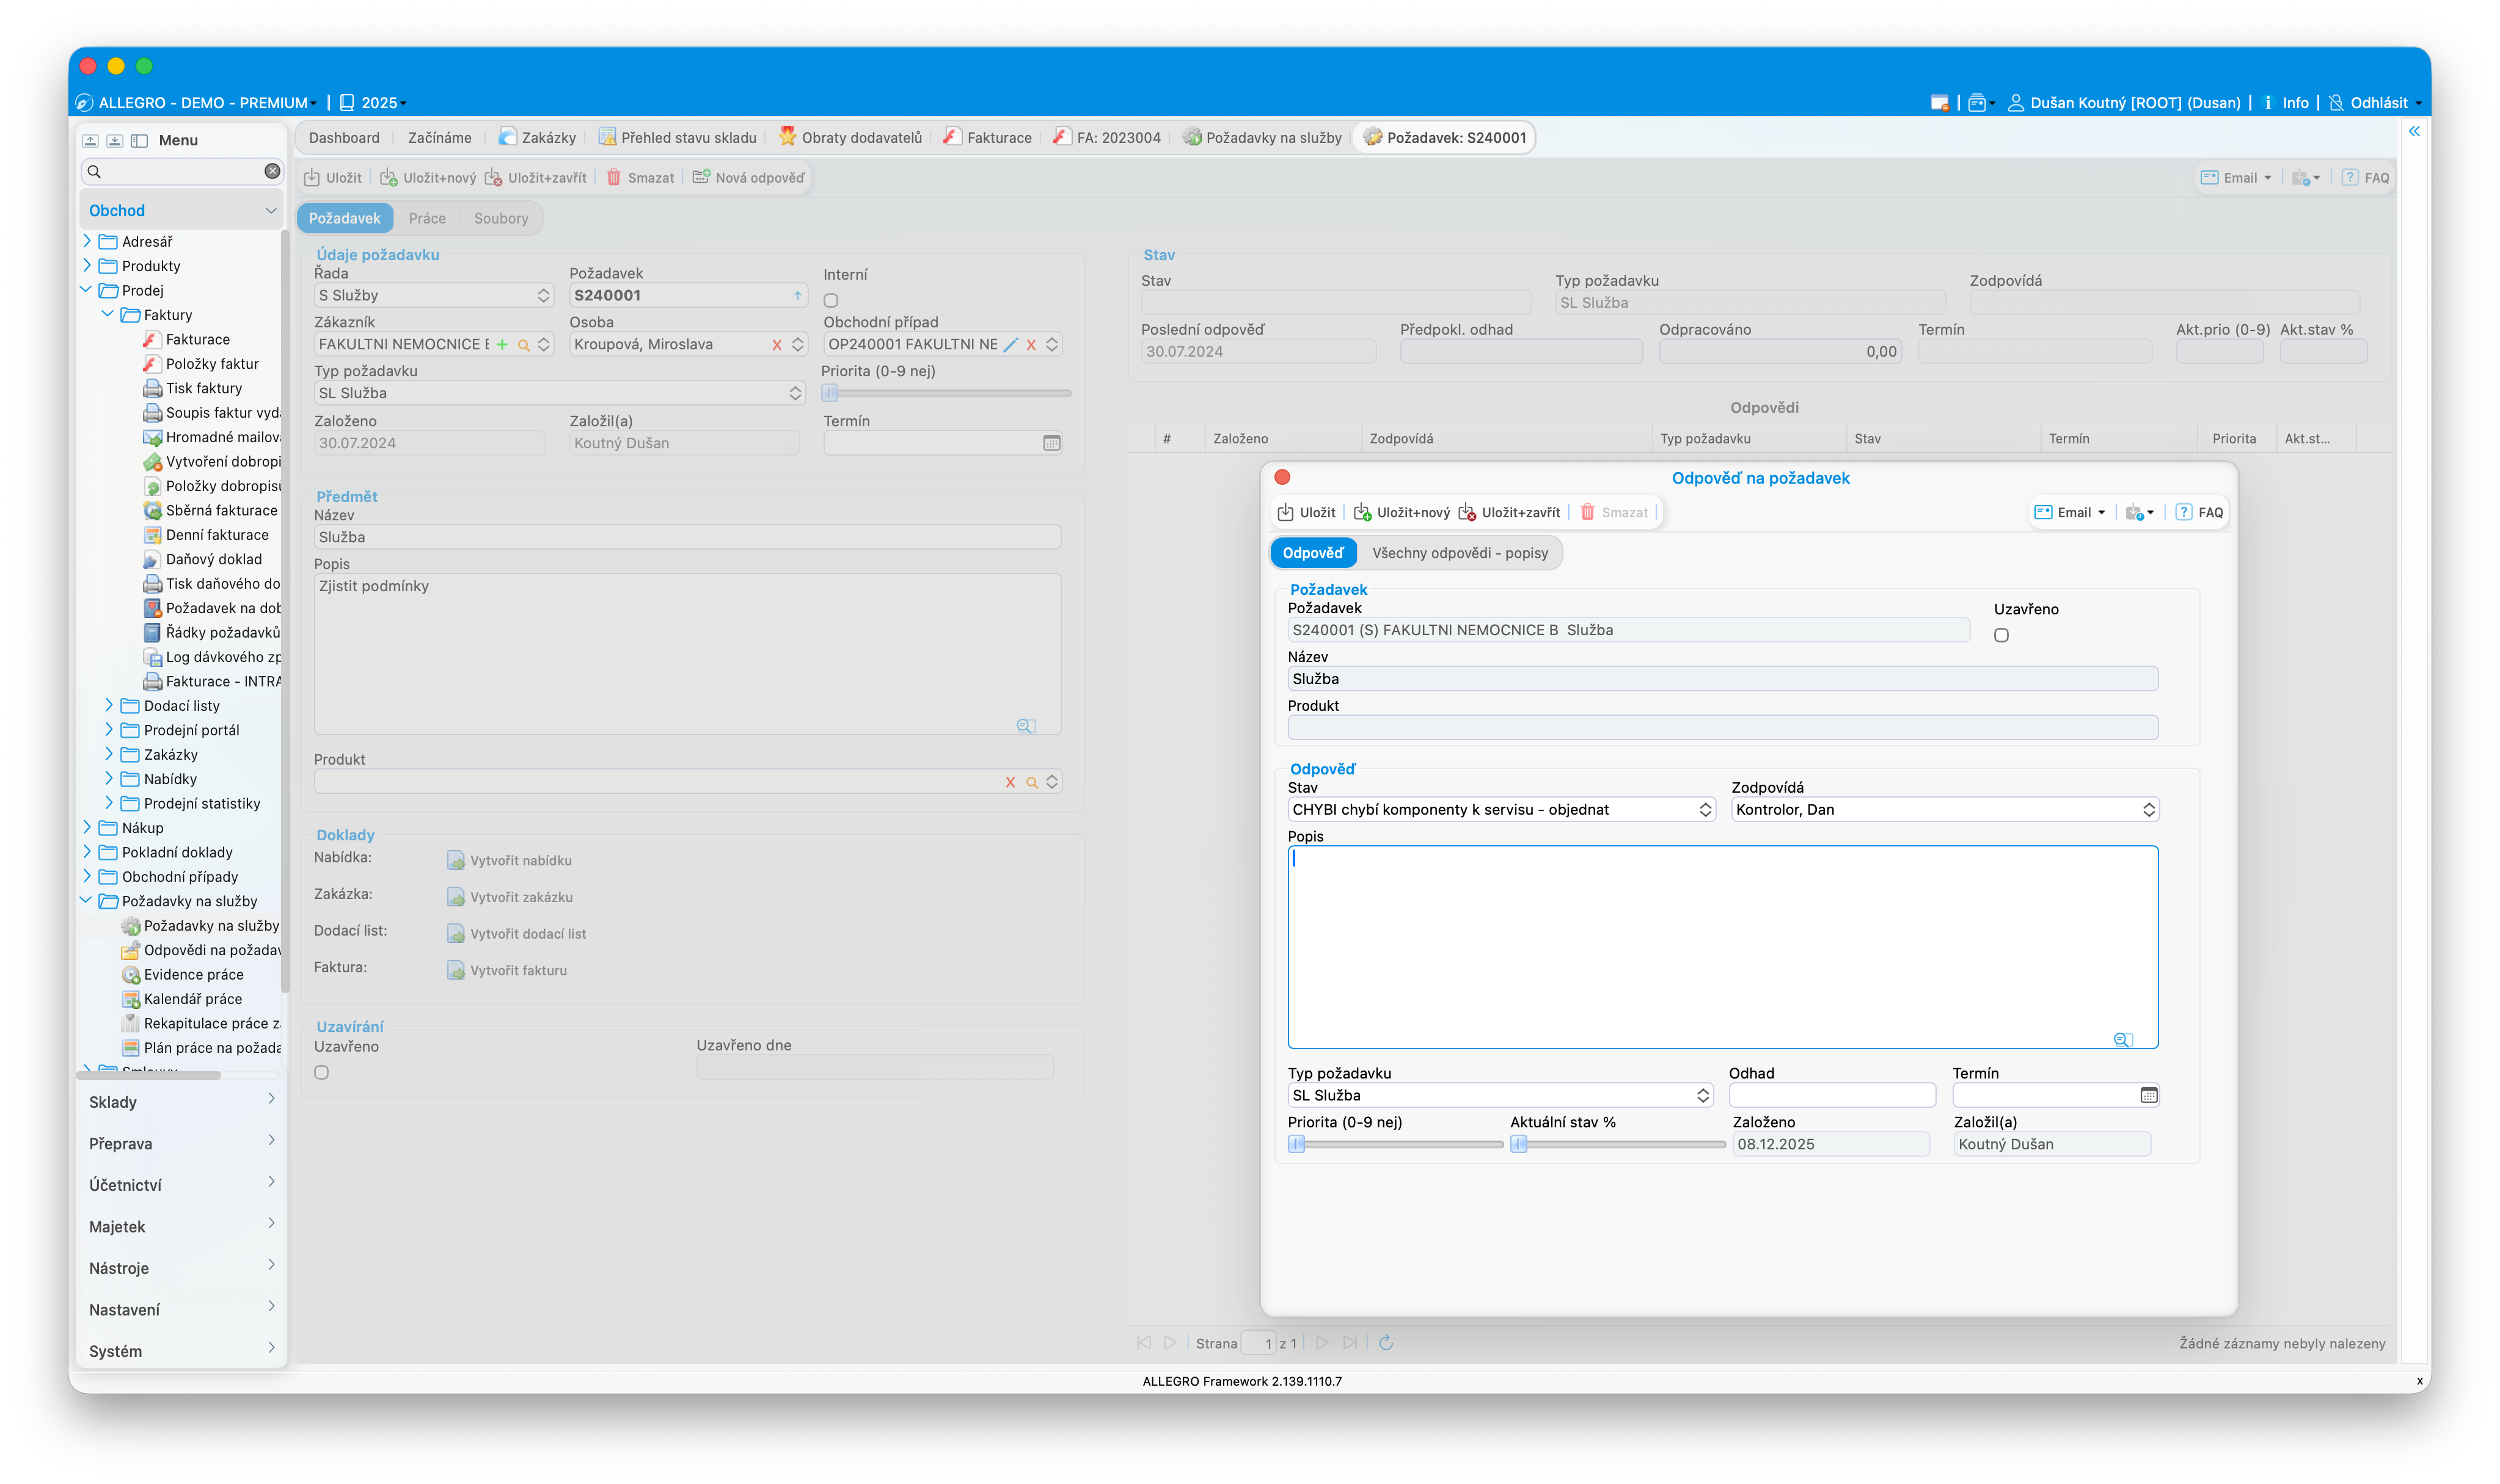Click the Nová odpověď toolbar icon
Screen dimensions: 2500x1484
point(701,177)
